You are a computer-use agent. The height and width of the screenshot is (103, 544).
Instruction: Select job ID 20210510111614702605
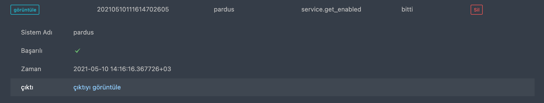133,9
